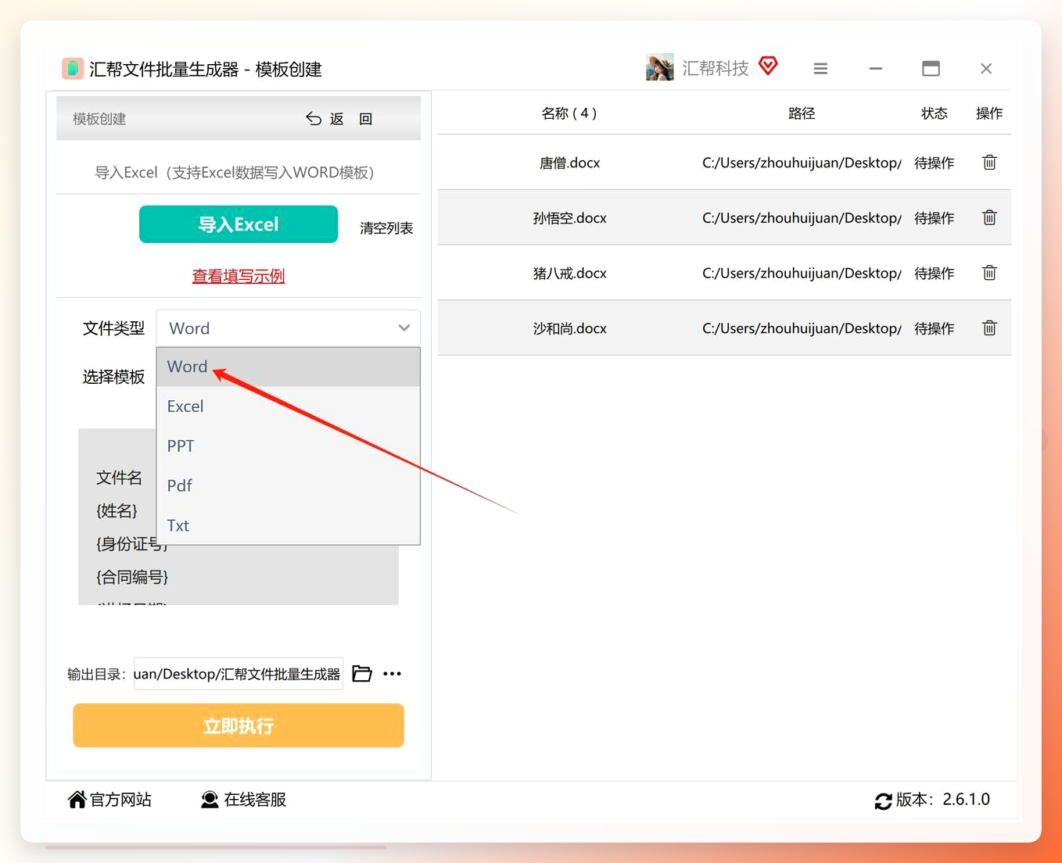Click 猪八戒.docx in the file list

coord(570,274)
